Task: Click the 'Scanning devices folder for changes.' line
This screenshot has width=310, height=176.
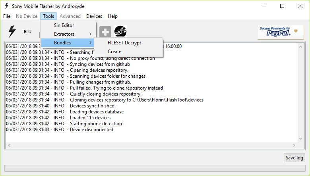Action: [x=76, y=76]
